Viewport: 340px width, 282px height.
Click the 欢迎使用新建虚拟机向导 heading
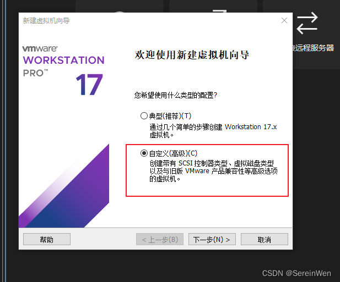click(192, 55)
